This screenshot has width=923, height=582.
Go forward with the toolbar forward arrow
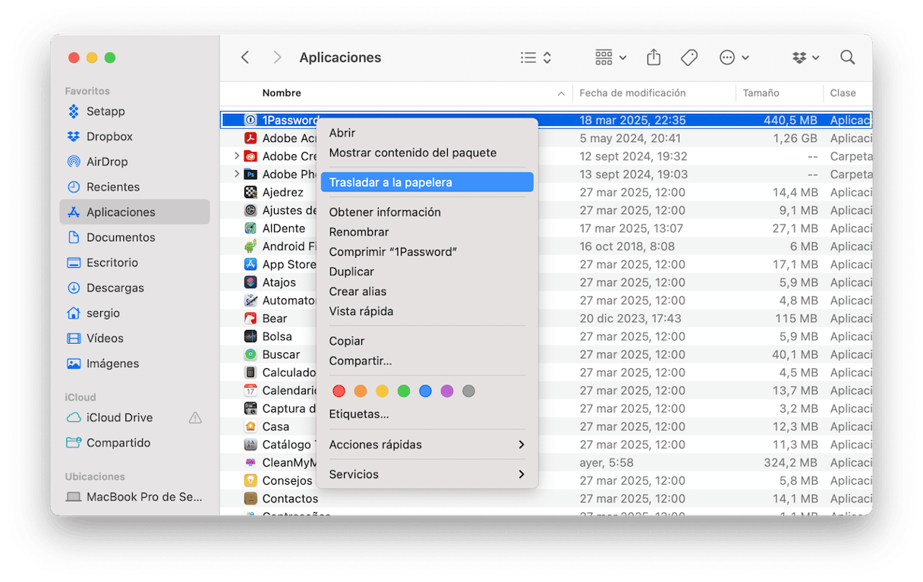pos(277,58)
